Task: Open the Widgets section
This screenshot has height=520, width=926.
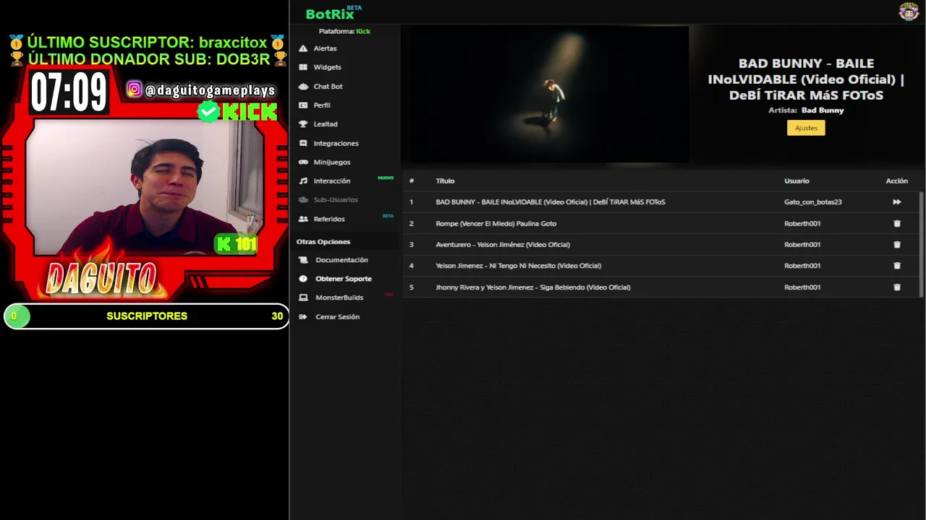Action: coord(327,67)
